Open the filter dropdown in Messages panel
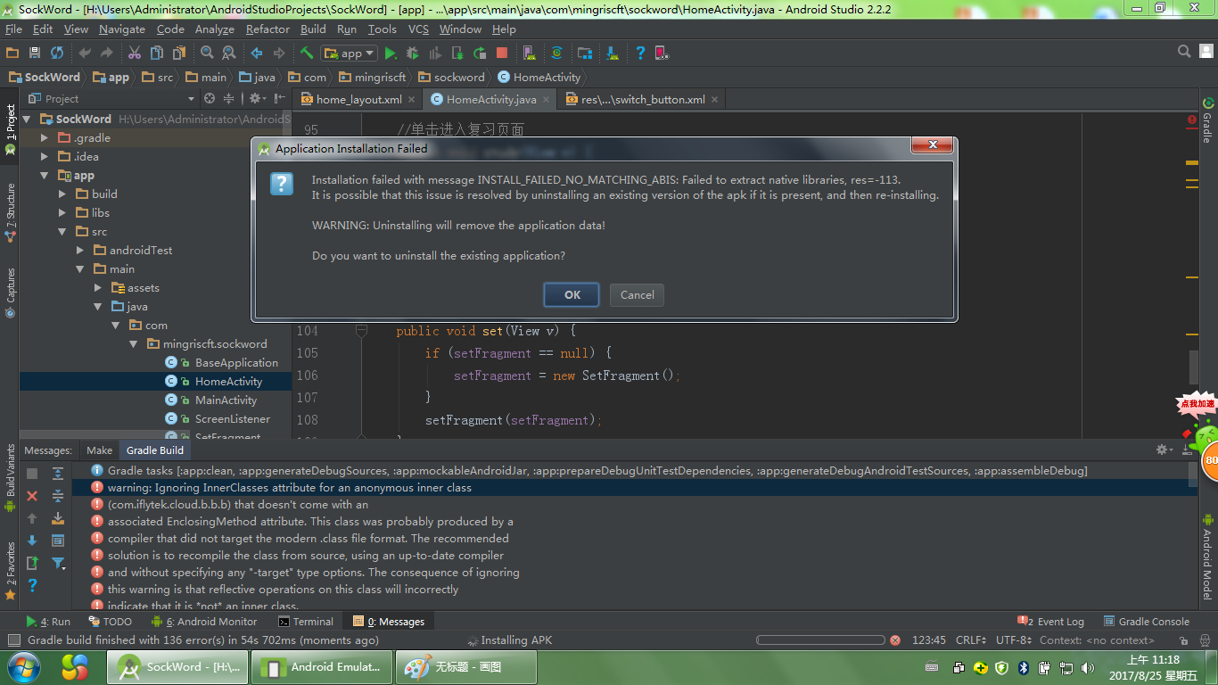The image size is (1218, 685). [x=58, y=563]
